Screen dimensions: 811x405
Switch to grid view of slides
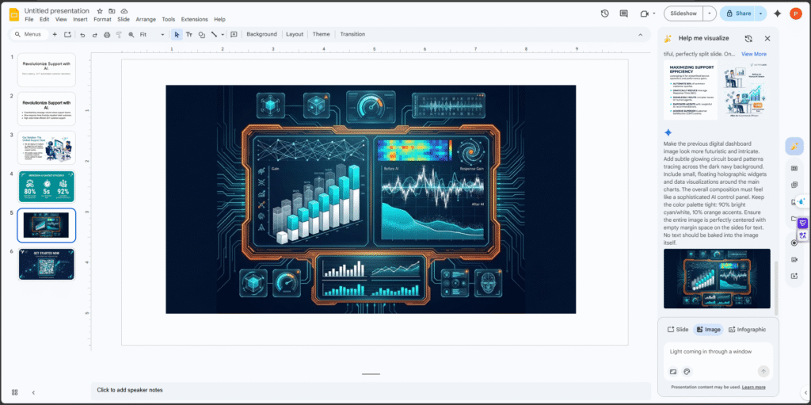[15, 392]
